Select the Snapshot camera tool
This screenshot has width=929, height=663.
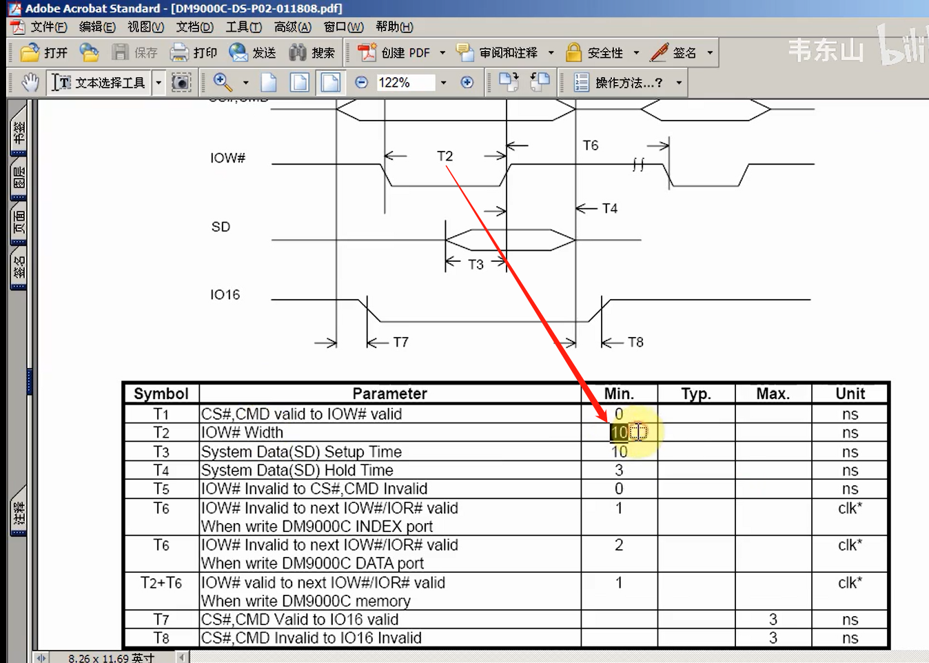181,83
